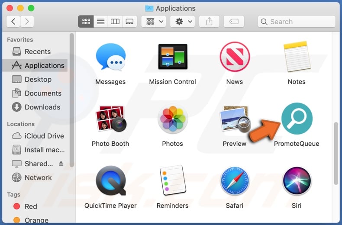Image resolution: width=342 pixels, height=225 pixels.
Task: Open Documents in the sidebar
Action: click(x=35, y=93)
